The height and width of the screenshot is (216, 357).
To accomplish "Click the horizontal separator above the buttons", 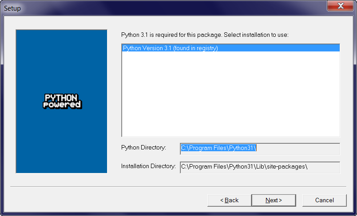I will point(178,187).
